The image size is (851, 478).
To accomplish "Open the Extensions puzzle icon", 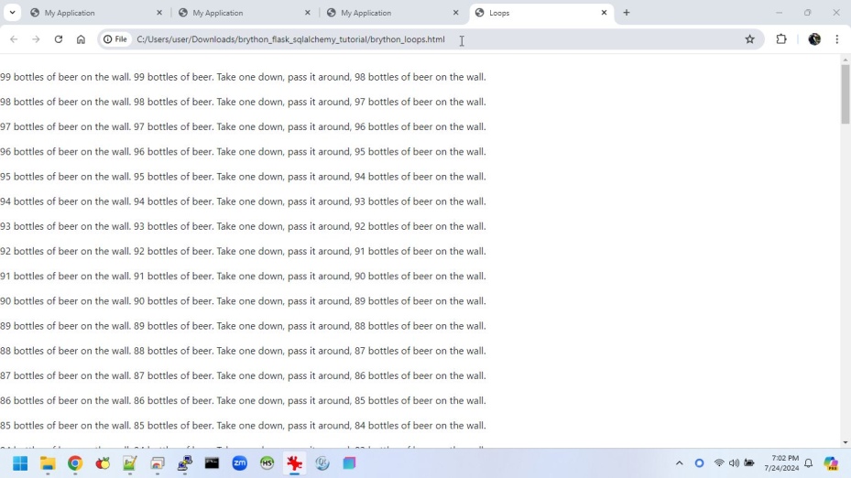I will pyautogui.click(x=780, y=39).
